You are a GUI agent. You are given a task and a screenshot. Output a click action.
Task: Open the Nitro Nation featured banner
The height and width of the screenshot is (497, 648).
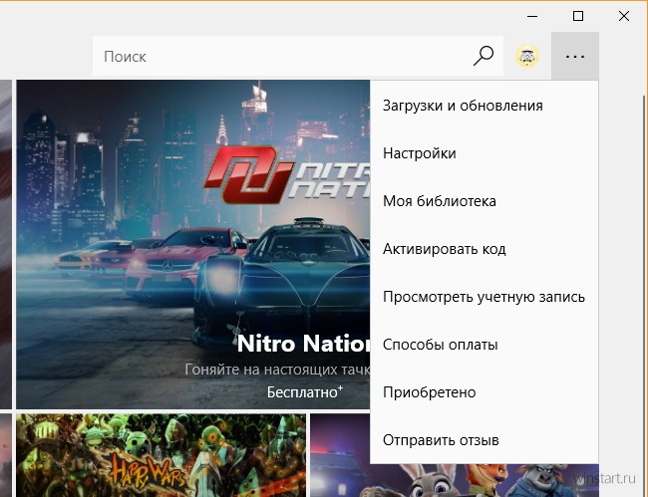(193, 244)
